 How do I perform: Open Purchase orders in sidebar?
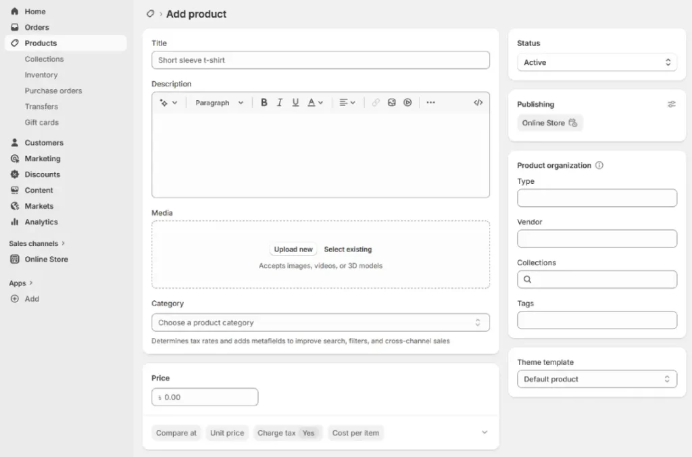coord(53,91)
